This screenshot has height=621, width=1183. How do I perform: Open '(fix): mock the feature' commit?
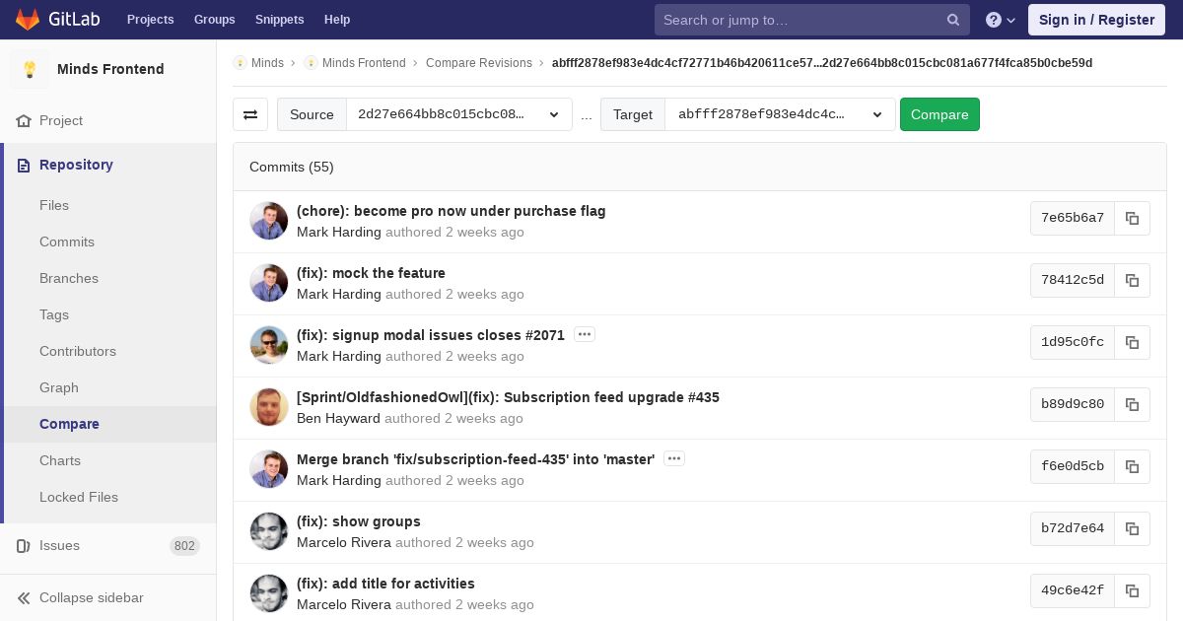(x=371, y=273)
